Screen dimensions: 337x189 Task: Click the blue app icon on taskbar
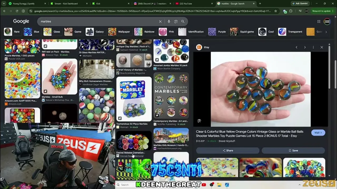(x=227, y=185)
